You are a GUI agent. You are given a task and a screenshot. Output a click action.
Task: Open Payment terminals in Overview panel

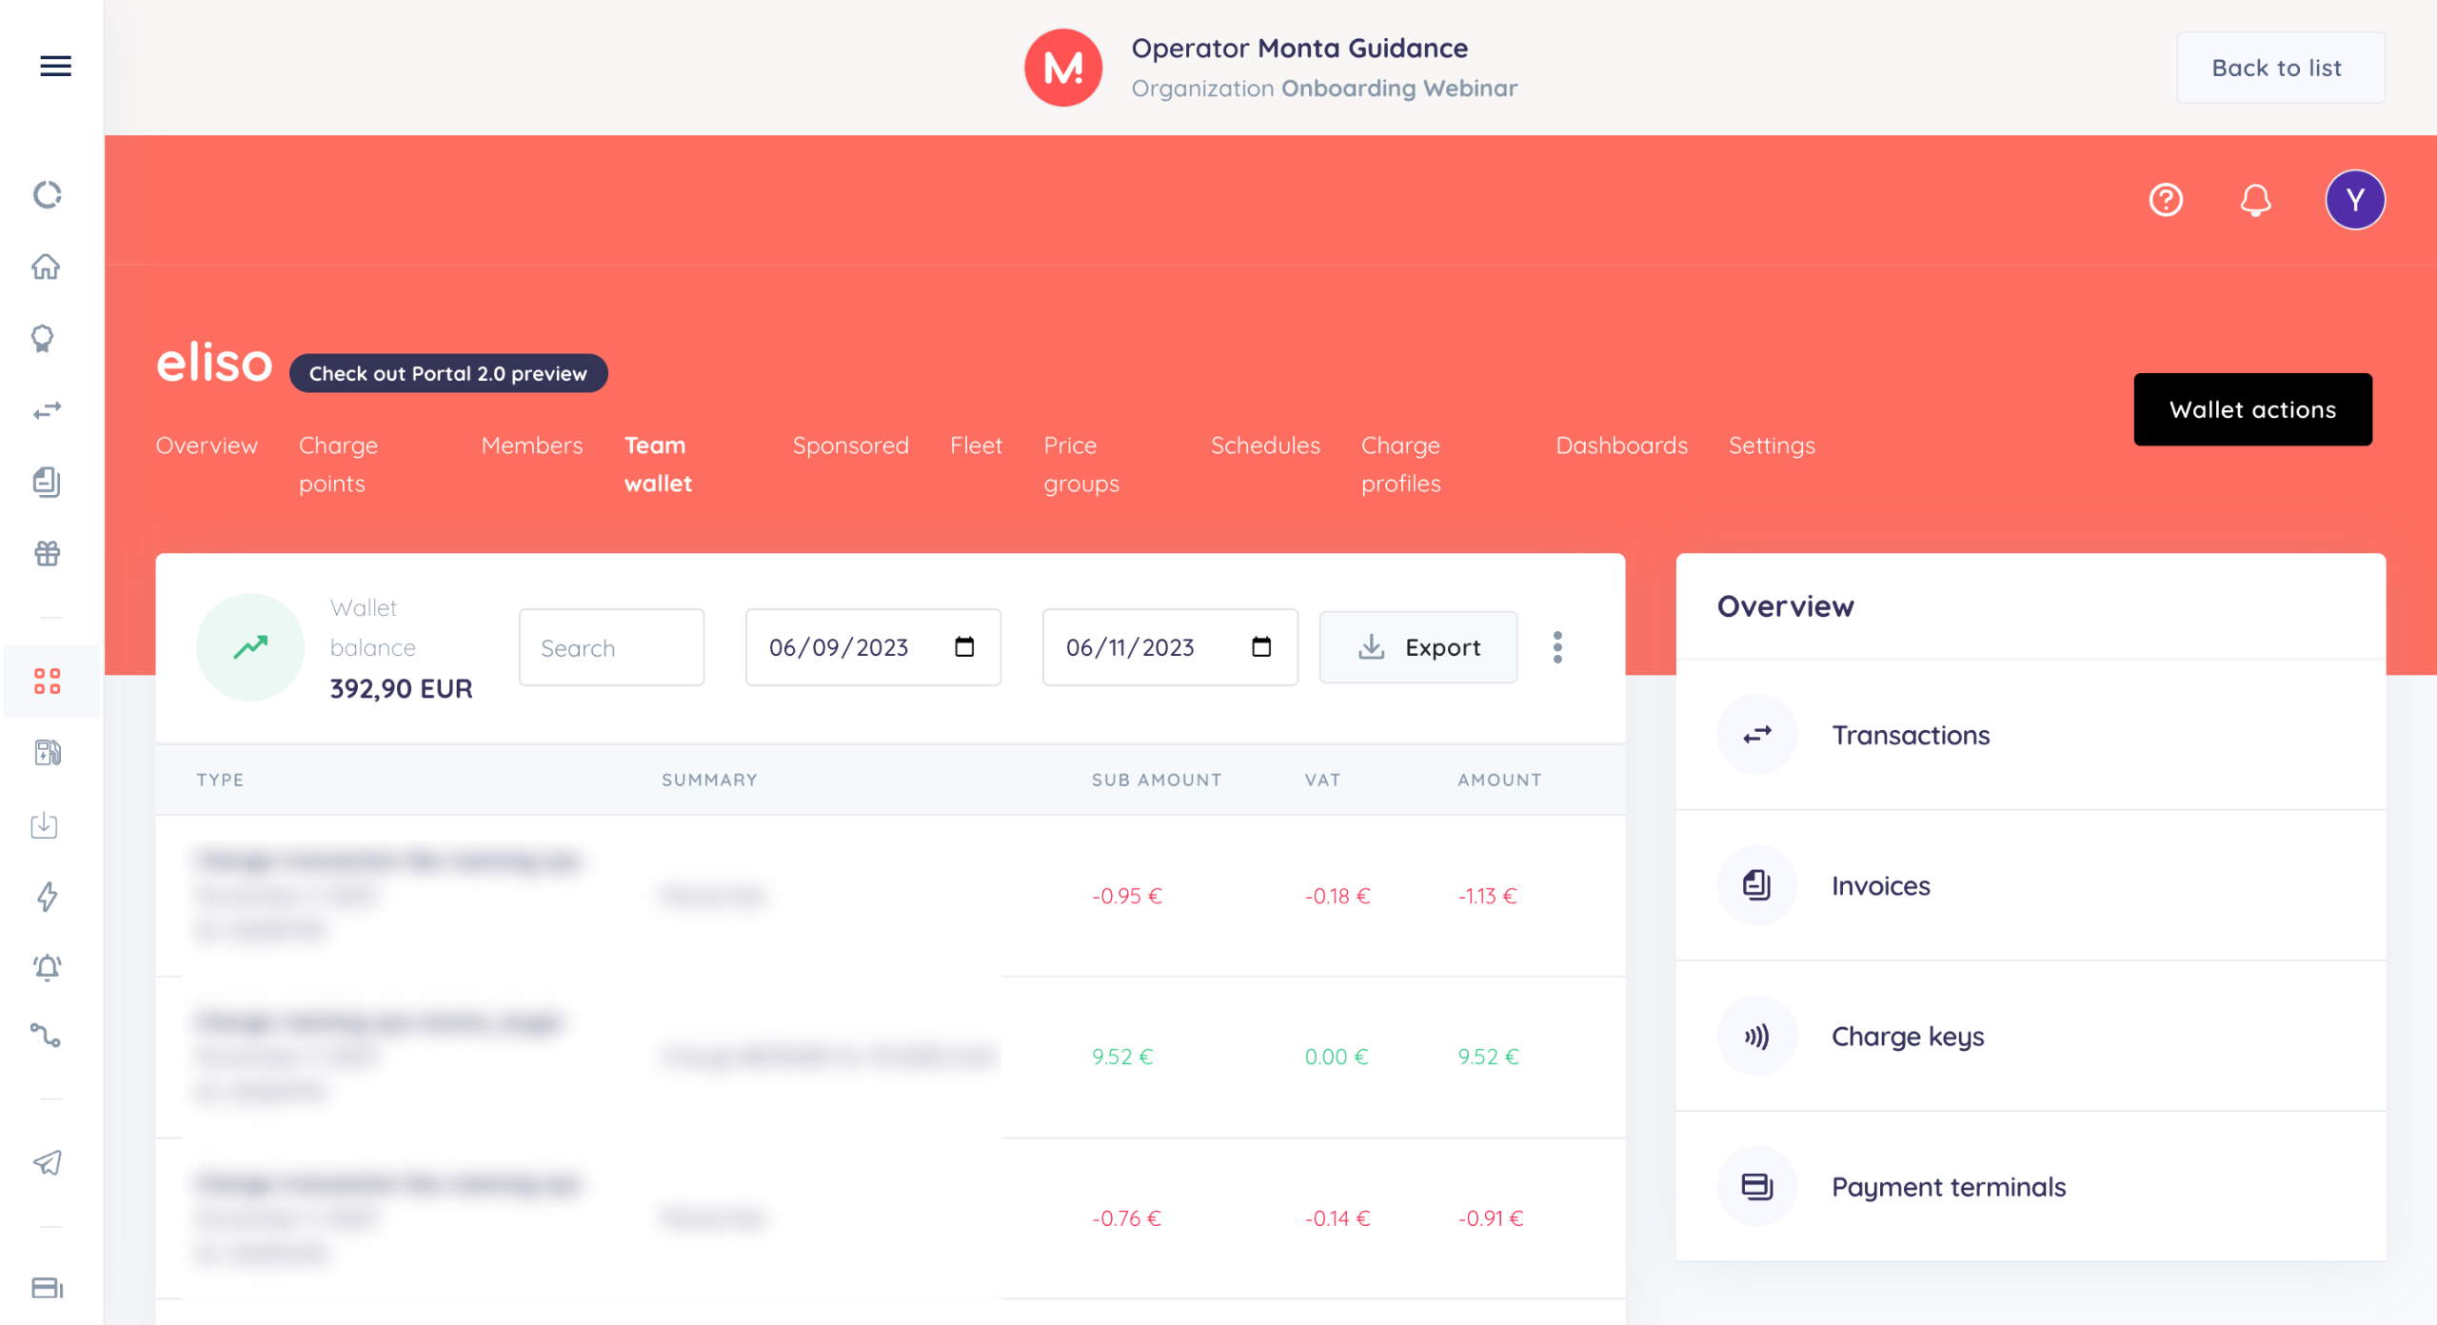tap(1948, 1186)
